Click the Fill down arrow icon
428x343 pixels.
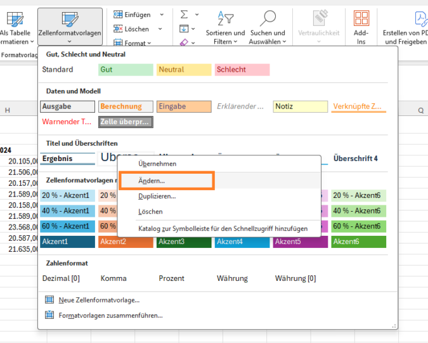185,29
